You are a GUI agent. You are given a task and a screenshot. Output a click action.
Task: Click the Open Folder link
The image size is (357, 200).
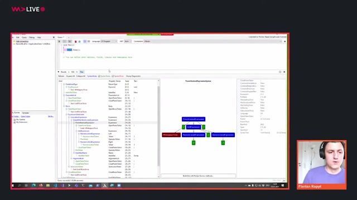tap(25, 116)
